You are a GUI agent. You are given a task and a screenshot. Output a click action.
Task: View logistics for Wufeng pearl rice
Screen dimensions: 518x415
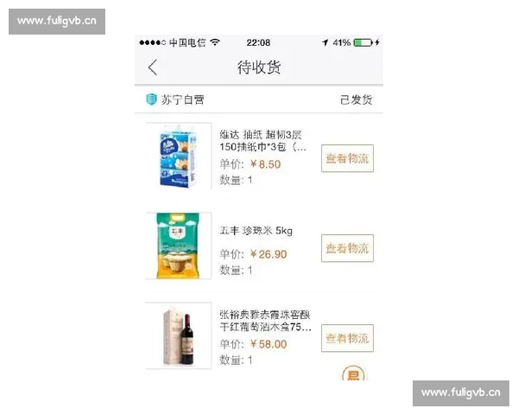pyautogui.click(x=347, y=248)
